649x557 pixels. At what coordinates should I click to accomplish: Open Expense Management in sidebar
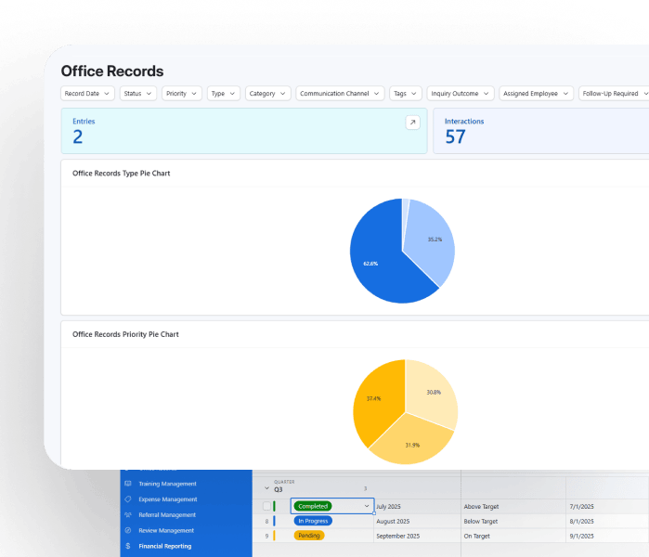tap(167, 499)
